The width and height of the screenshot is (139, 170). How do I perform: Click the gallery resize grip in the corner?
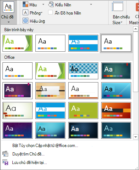click(137, 168)
